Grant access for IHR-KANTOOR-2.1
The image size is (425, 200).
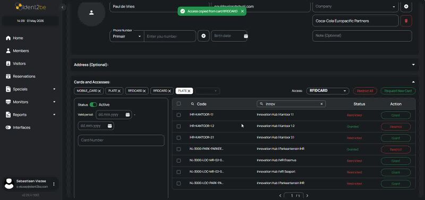pyautogui.click(x=396, y=138)
